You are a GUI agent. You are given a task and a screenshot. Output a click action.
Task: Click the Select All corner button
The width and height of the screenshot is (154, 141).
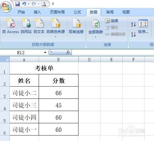[x=5, y=59]
